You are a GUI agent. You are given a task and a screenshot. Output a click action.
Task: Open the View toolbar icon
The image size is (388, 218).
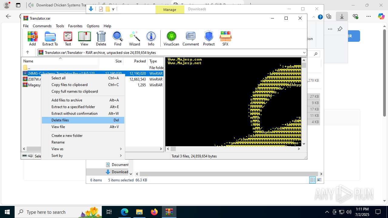[84, 38]
